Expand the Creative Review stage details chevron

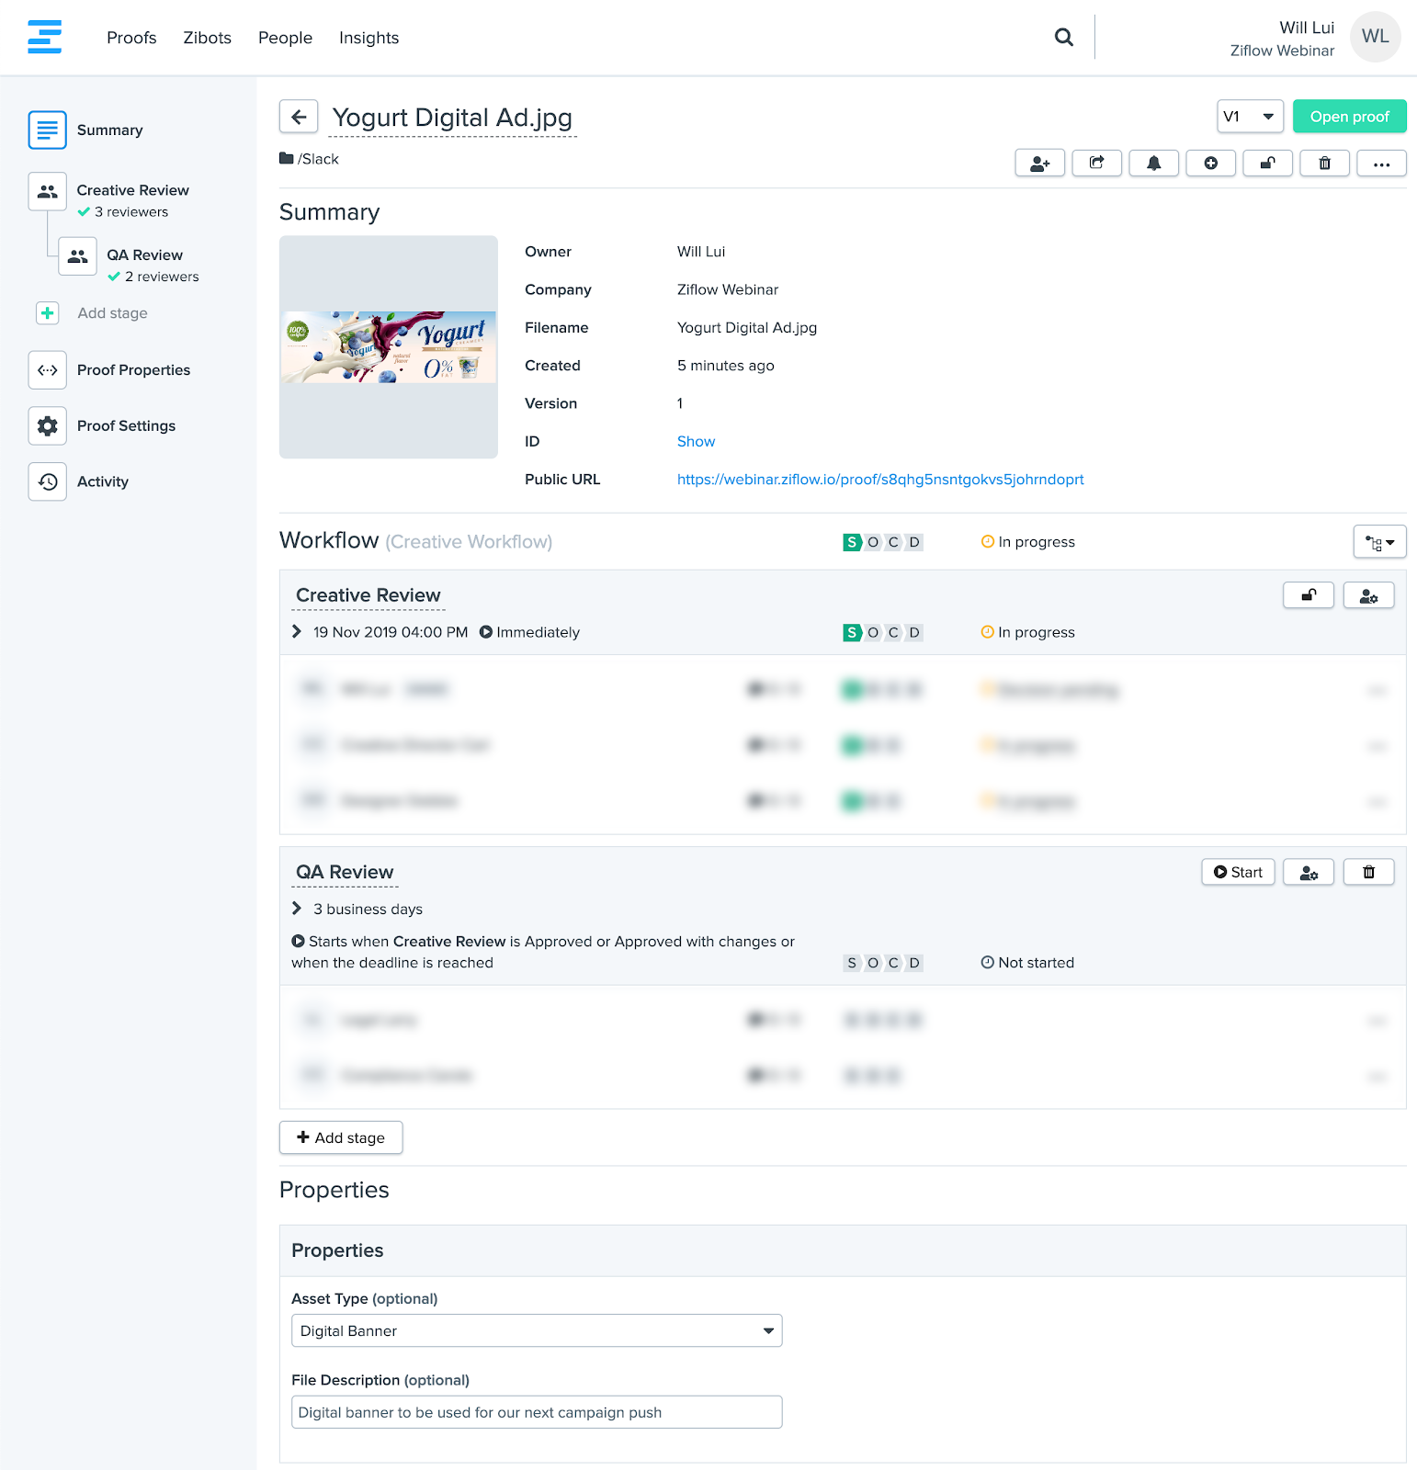(x=297, y=632)
